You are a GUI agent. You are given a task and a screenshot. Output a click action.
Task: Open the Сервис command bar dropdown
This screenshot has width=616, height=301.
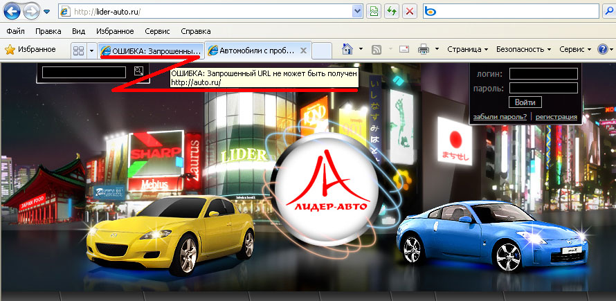click(x=575, y=50)
